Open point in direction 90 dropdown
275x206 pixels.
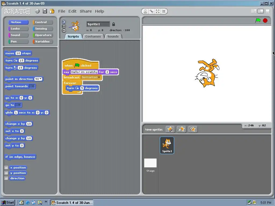(x=41, y=79)
